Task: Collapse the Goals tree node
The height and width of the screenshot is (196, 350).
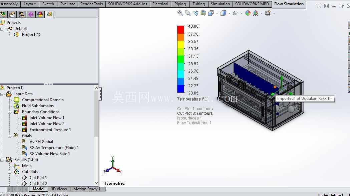Action: click(10, 136)
